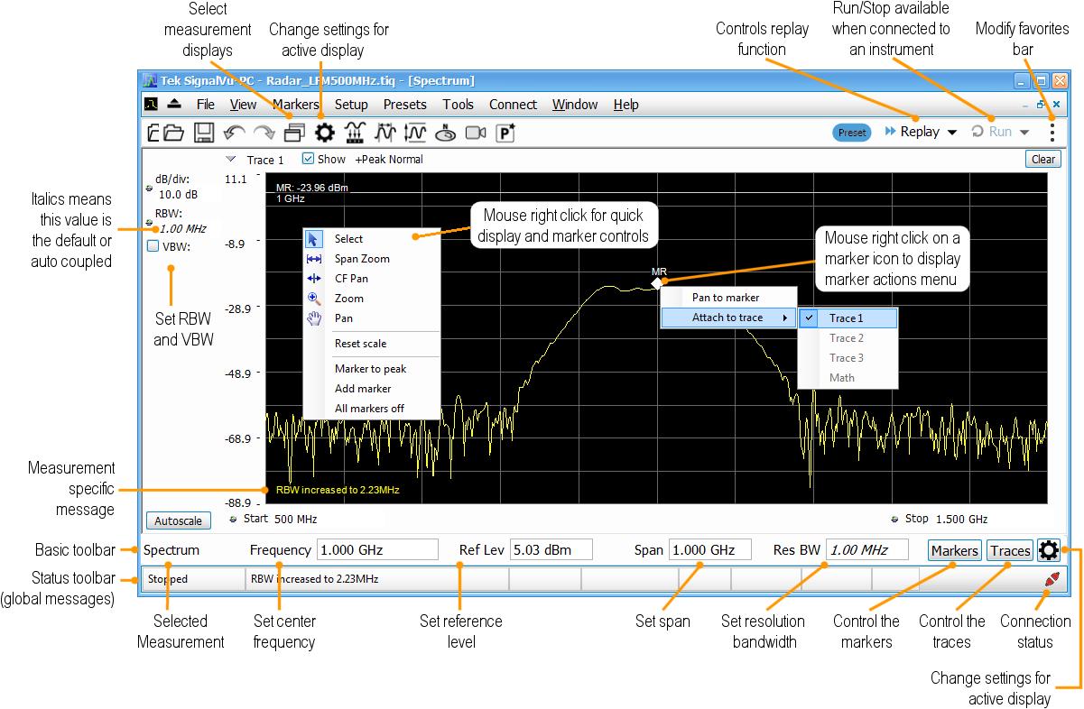Click the RBW stepper knob in side panel
The width and height of the screenshot is (1084, 709).
click(149, 222)
